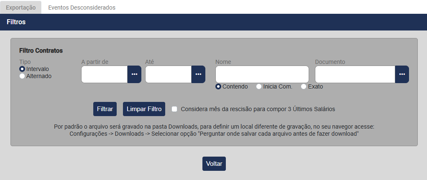Select the Contendo name match option
This screenshot has width=427, height=180.
(218, 86)
